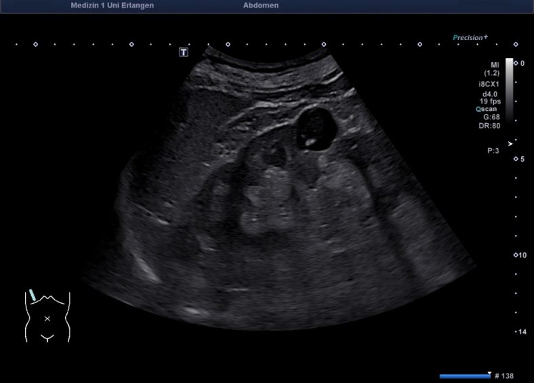Click the blue cine loop progress bar
The width and height of the screenshot is (534, 383).
click(464, 376)
